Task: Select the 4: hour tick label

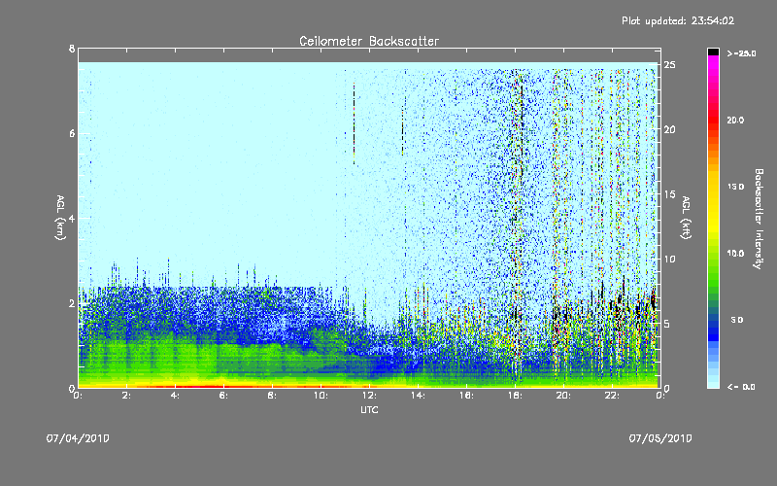Action: 176,396
